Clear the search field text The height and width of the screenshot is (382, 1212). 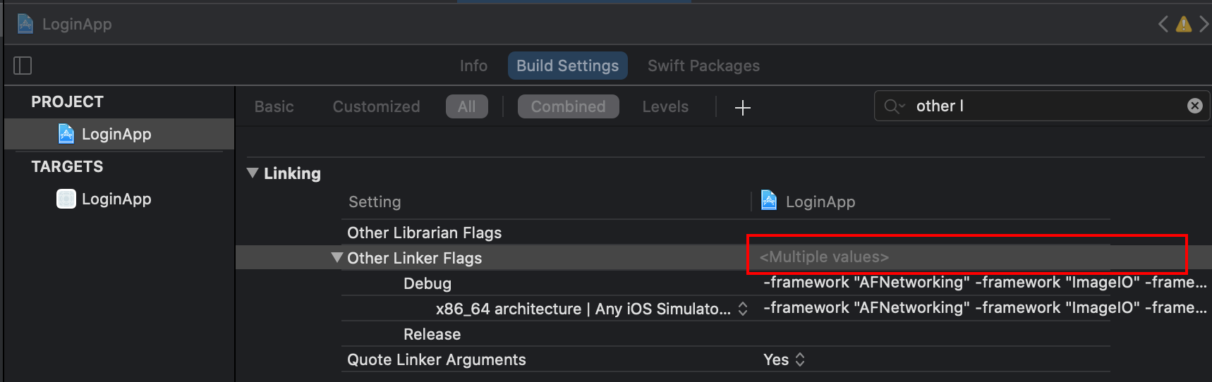pyautogui.click(x=1194, y=106)
